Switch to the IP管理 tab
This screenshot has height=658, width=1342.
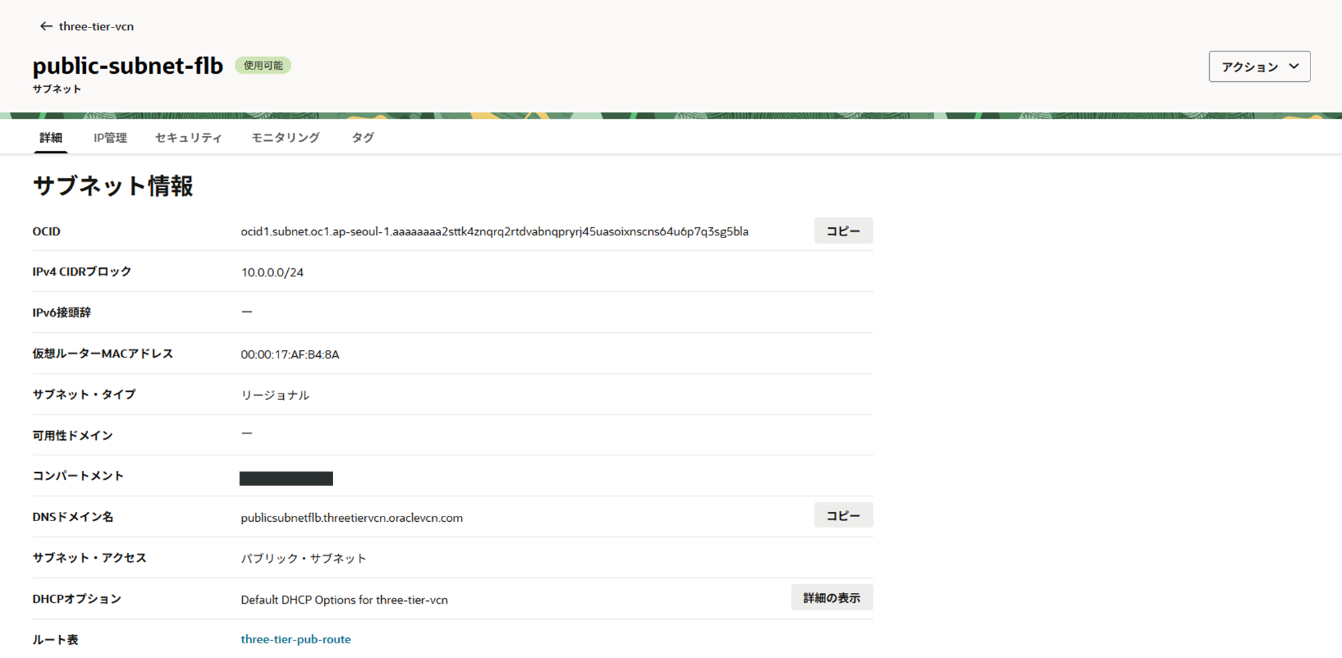110,138
